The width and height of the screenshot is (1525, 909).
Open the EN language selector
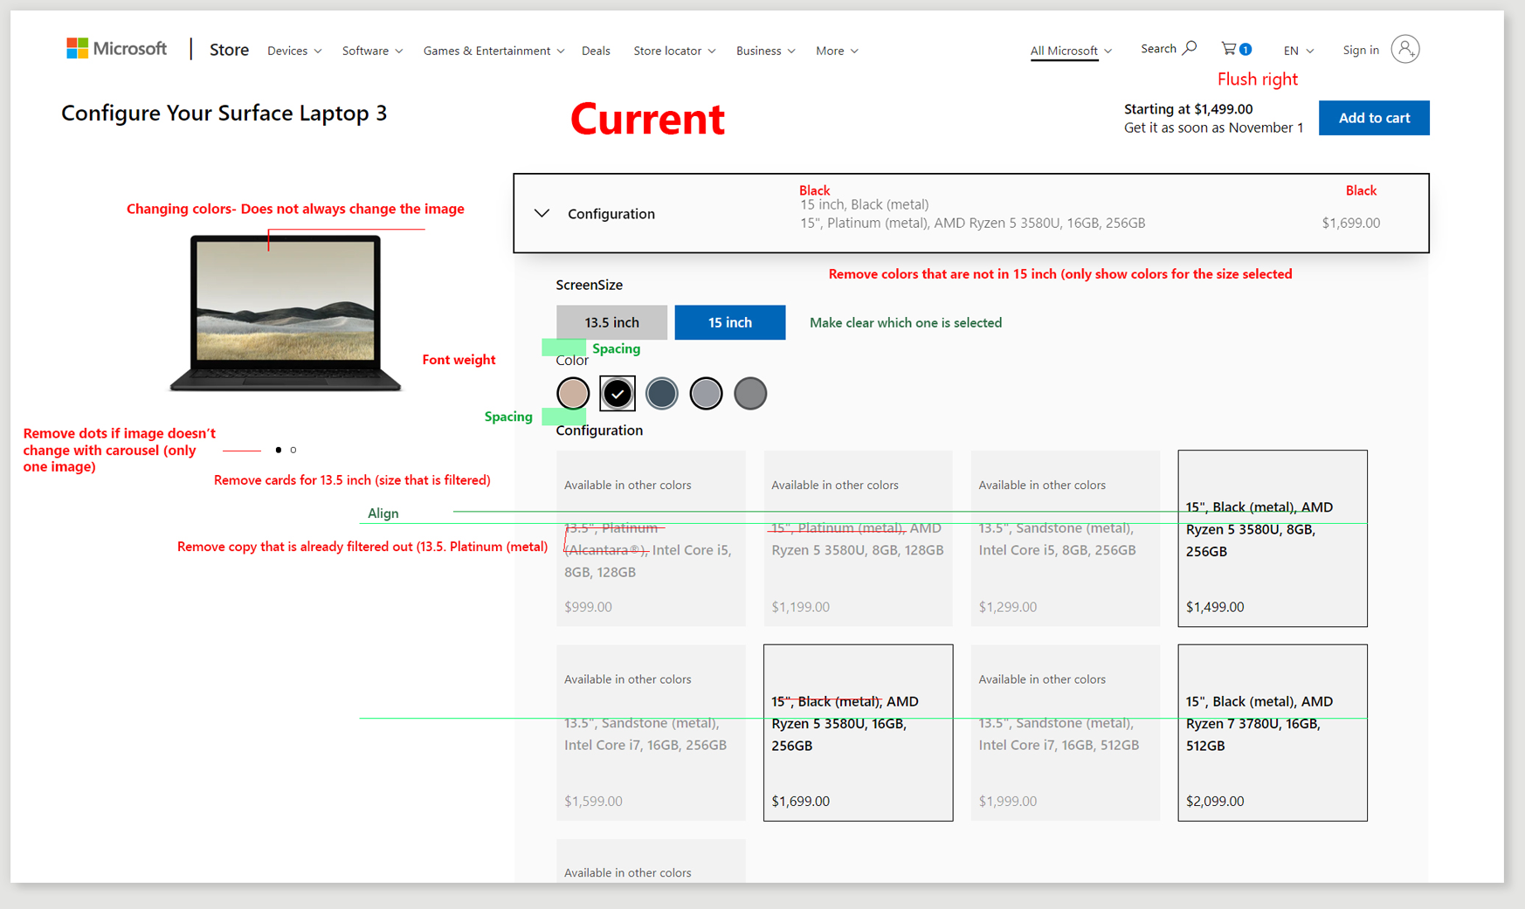tap(1299, 51)
